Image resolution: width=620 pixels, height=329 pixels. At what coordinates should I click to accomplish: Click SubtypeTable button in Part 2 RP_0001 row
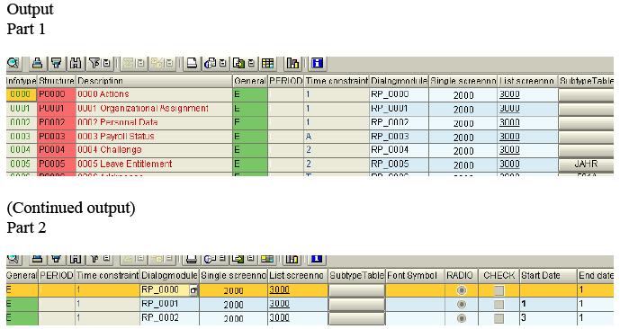tap(356, 304)
